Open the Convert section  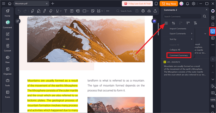tap(7, 48)
